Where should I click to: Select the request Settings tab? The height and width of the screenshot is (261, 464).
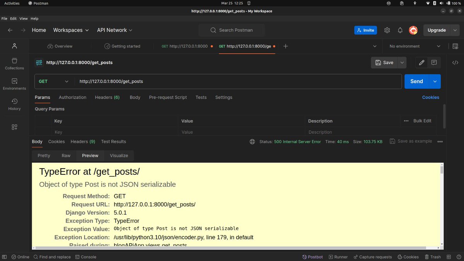[x=224, y=97]
